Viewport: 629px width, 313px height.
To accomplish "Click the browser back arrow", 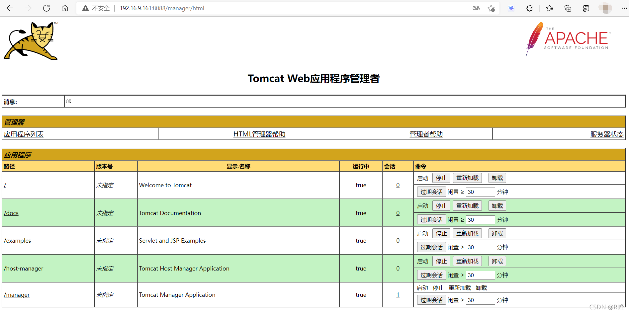I will click(10, 8).
